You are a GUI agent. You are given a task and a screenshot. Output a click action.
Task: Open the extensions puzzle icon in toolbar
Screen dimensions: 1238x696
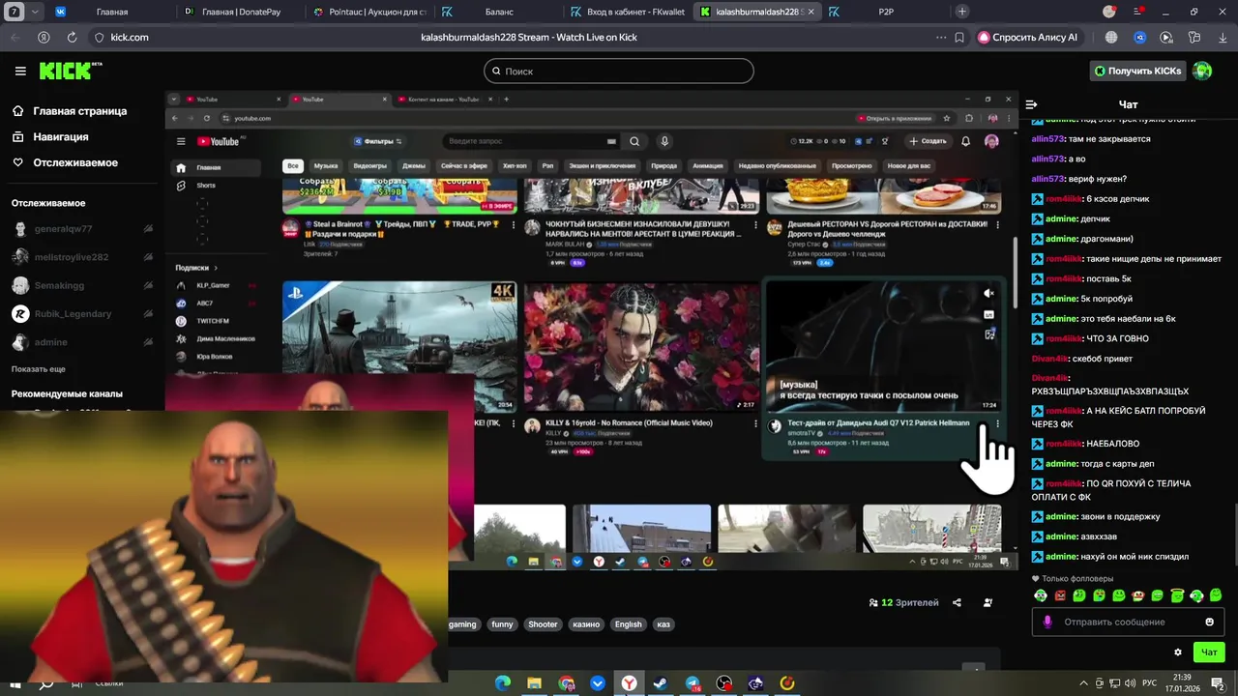(1194, 37)
